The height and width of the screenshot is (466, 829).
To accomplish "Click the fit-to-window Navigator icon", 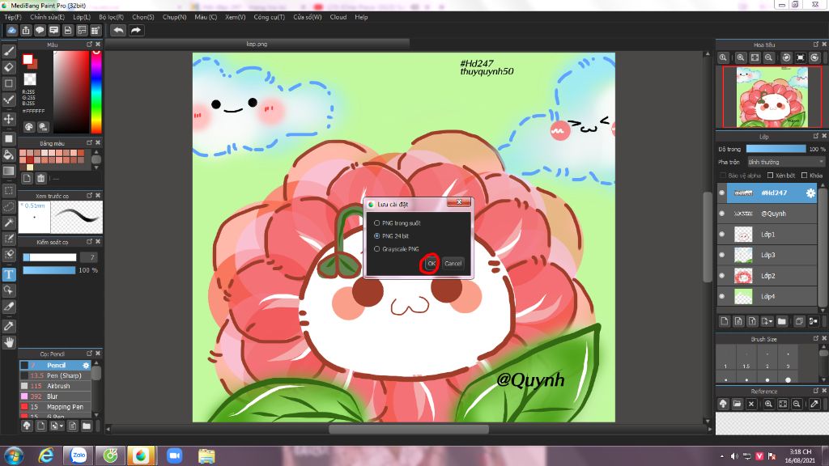I will pos(755,57).
